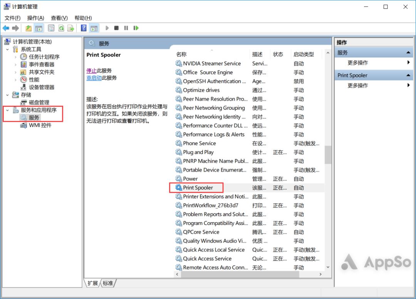The image size is (416, 299).
Task: Select 计算机管理(本地) root node
Action: [32, 42]
